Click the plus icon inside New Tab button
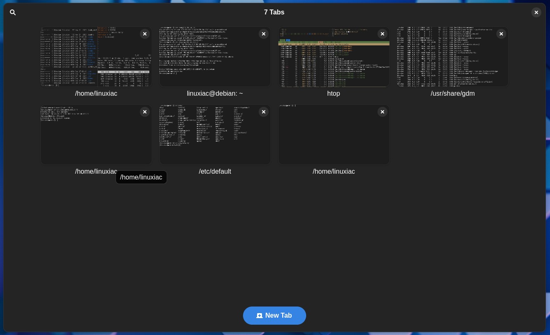550x335 pixels. tap(260, 316)
